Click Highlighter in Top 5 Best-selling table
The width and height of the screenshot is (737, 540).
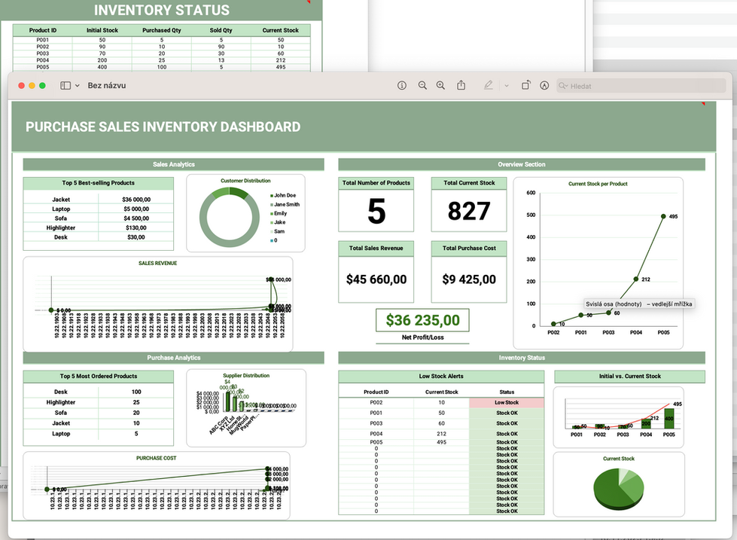click(x=61, y=227)
